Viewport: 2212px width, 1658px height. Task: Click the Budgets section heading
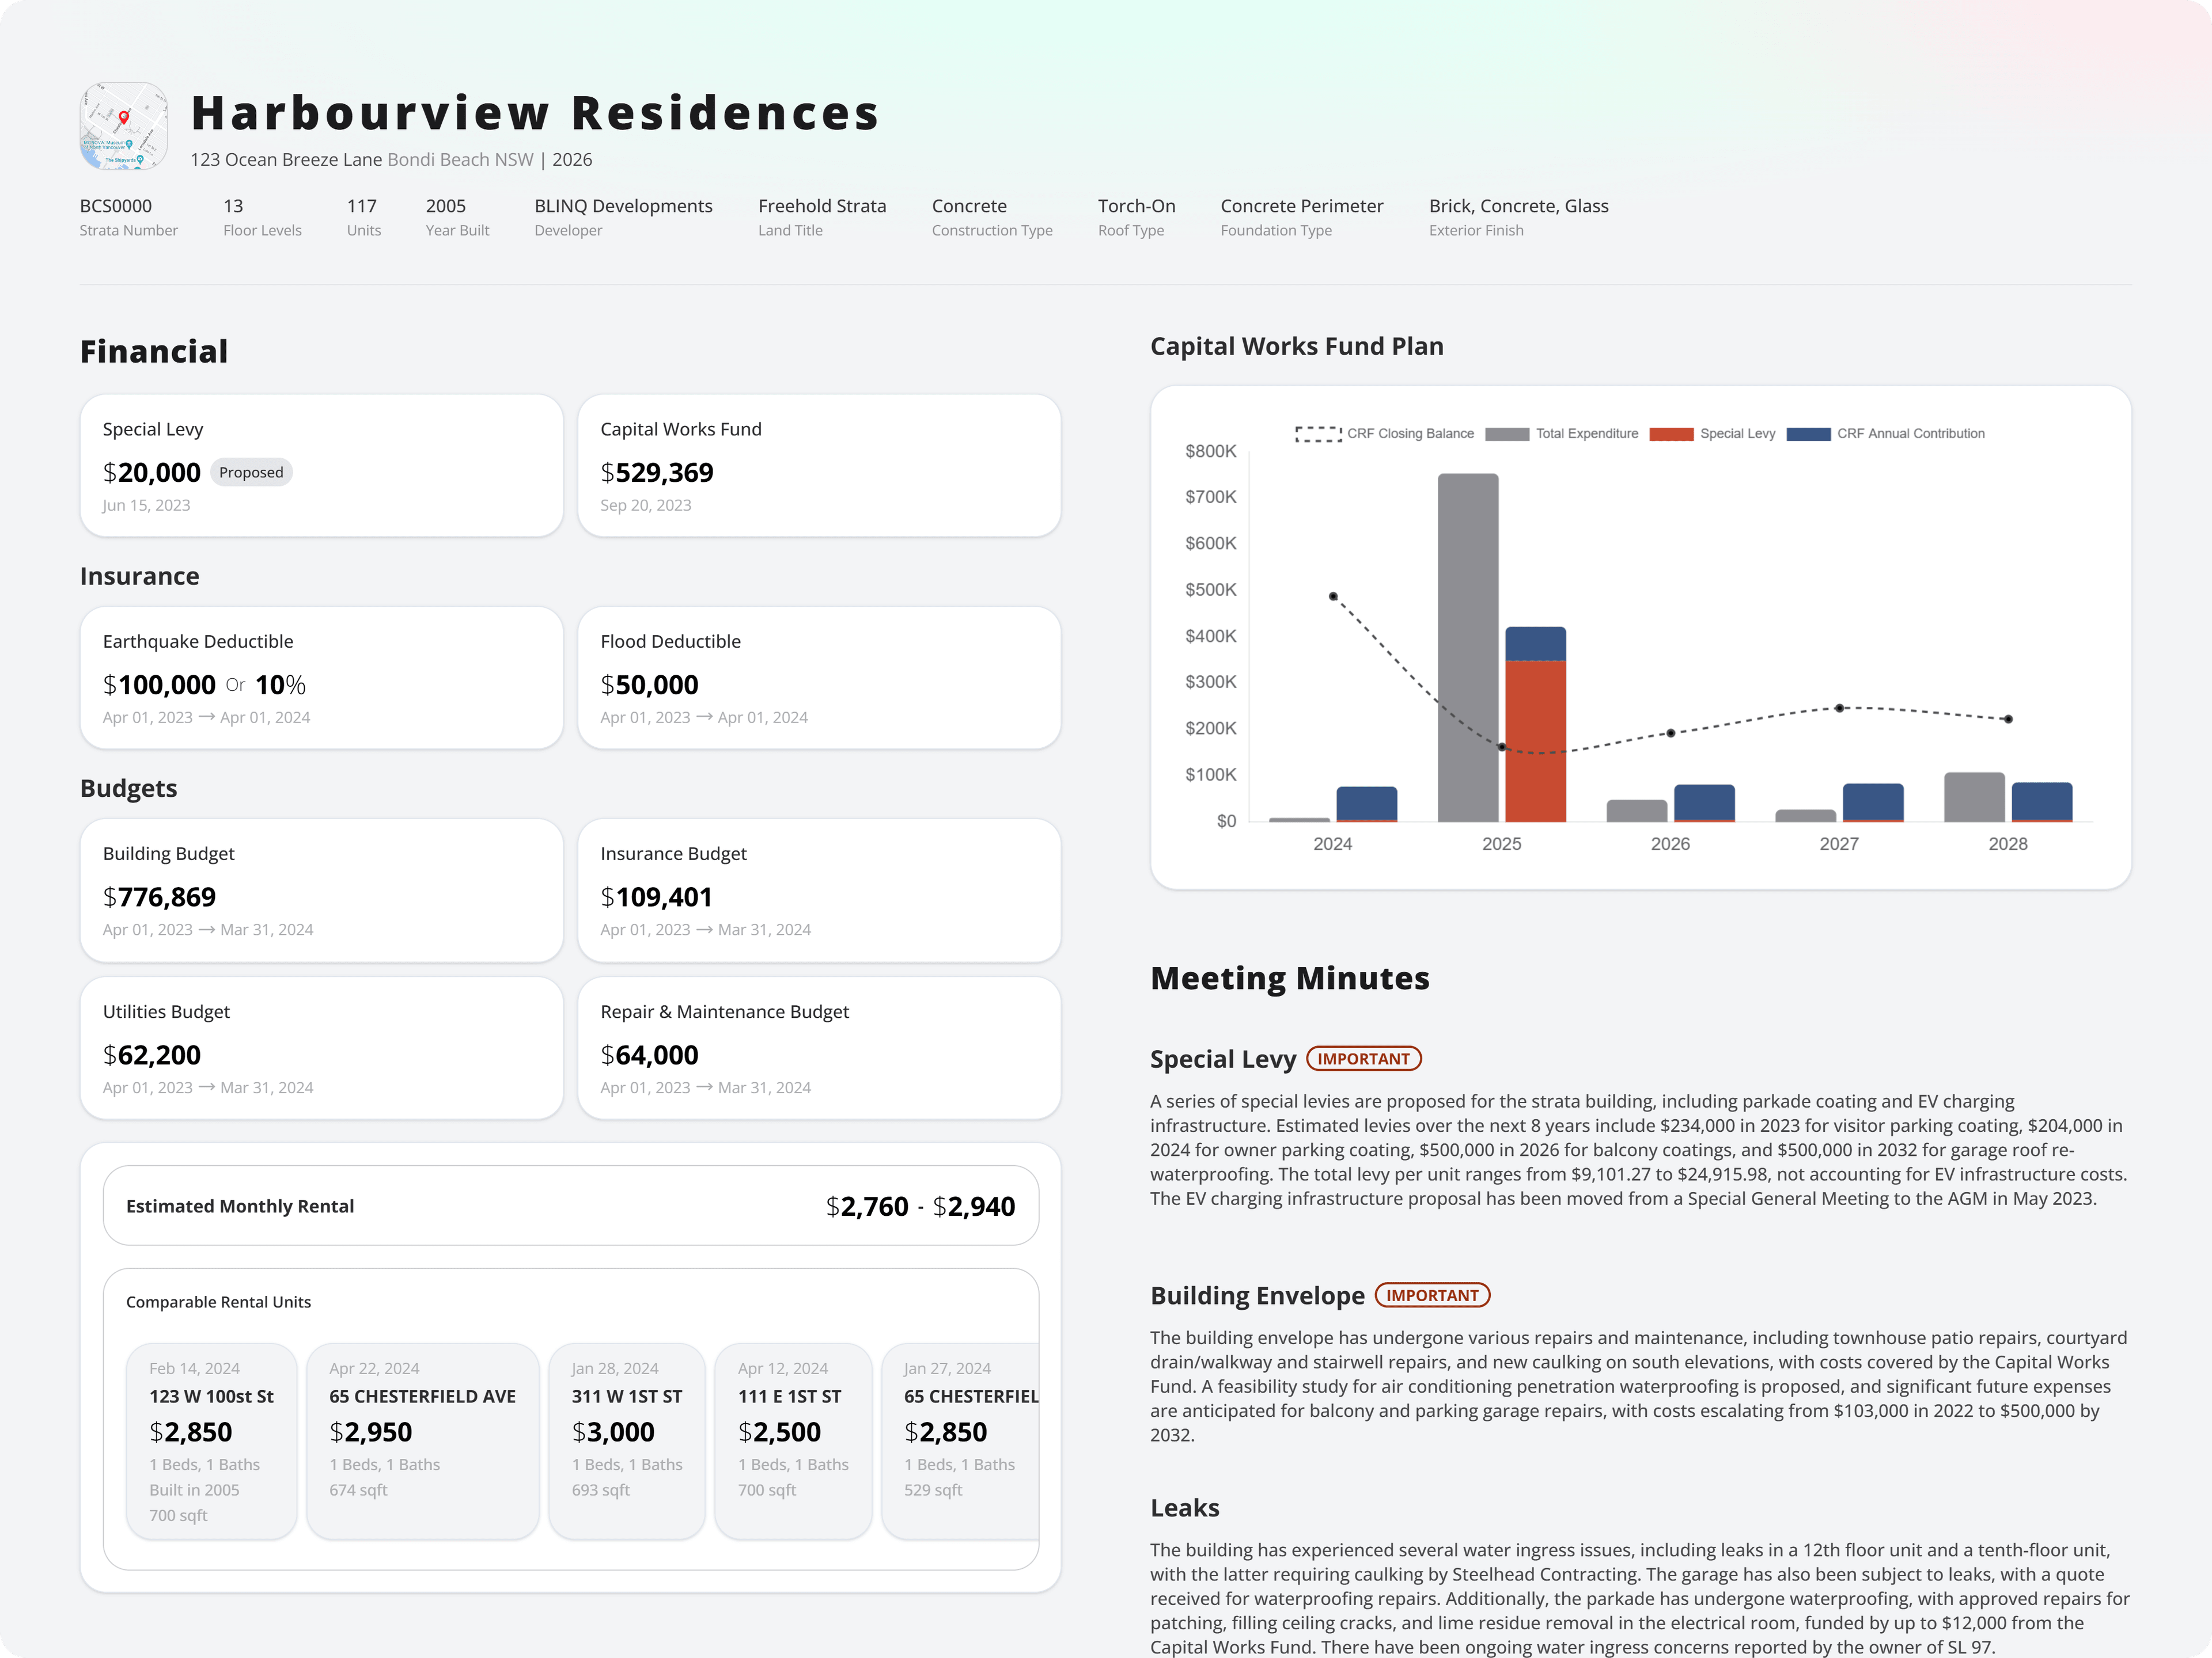tap(129, 789)
